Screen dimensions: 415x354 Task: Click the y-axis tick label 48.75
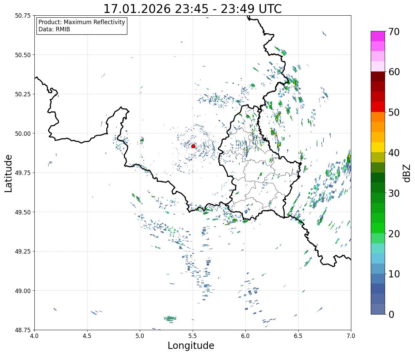[x=23, y=330]
